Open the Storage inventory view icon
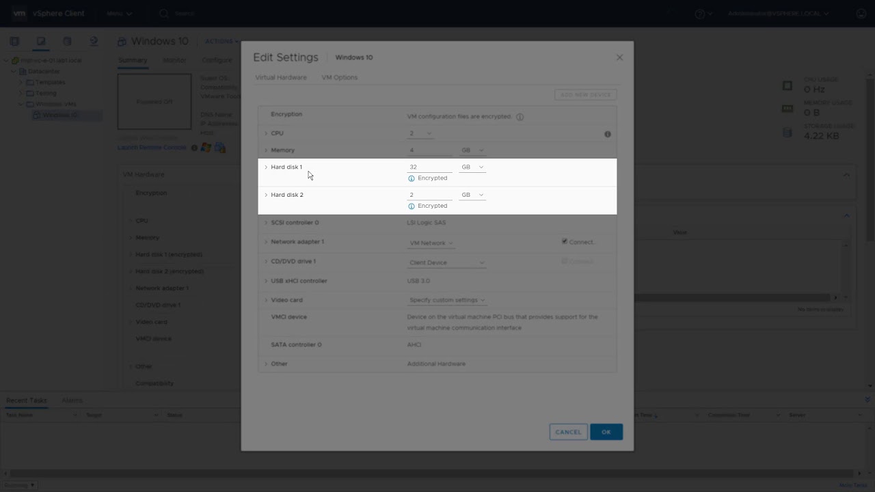 pyautogui.click(x=67, y=42)
